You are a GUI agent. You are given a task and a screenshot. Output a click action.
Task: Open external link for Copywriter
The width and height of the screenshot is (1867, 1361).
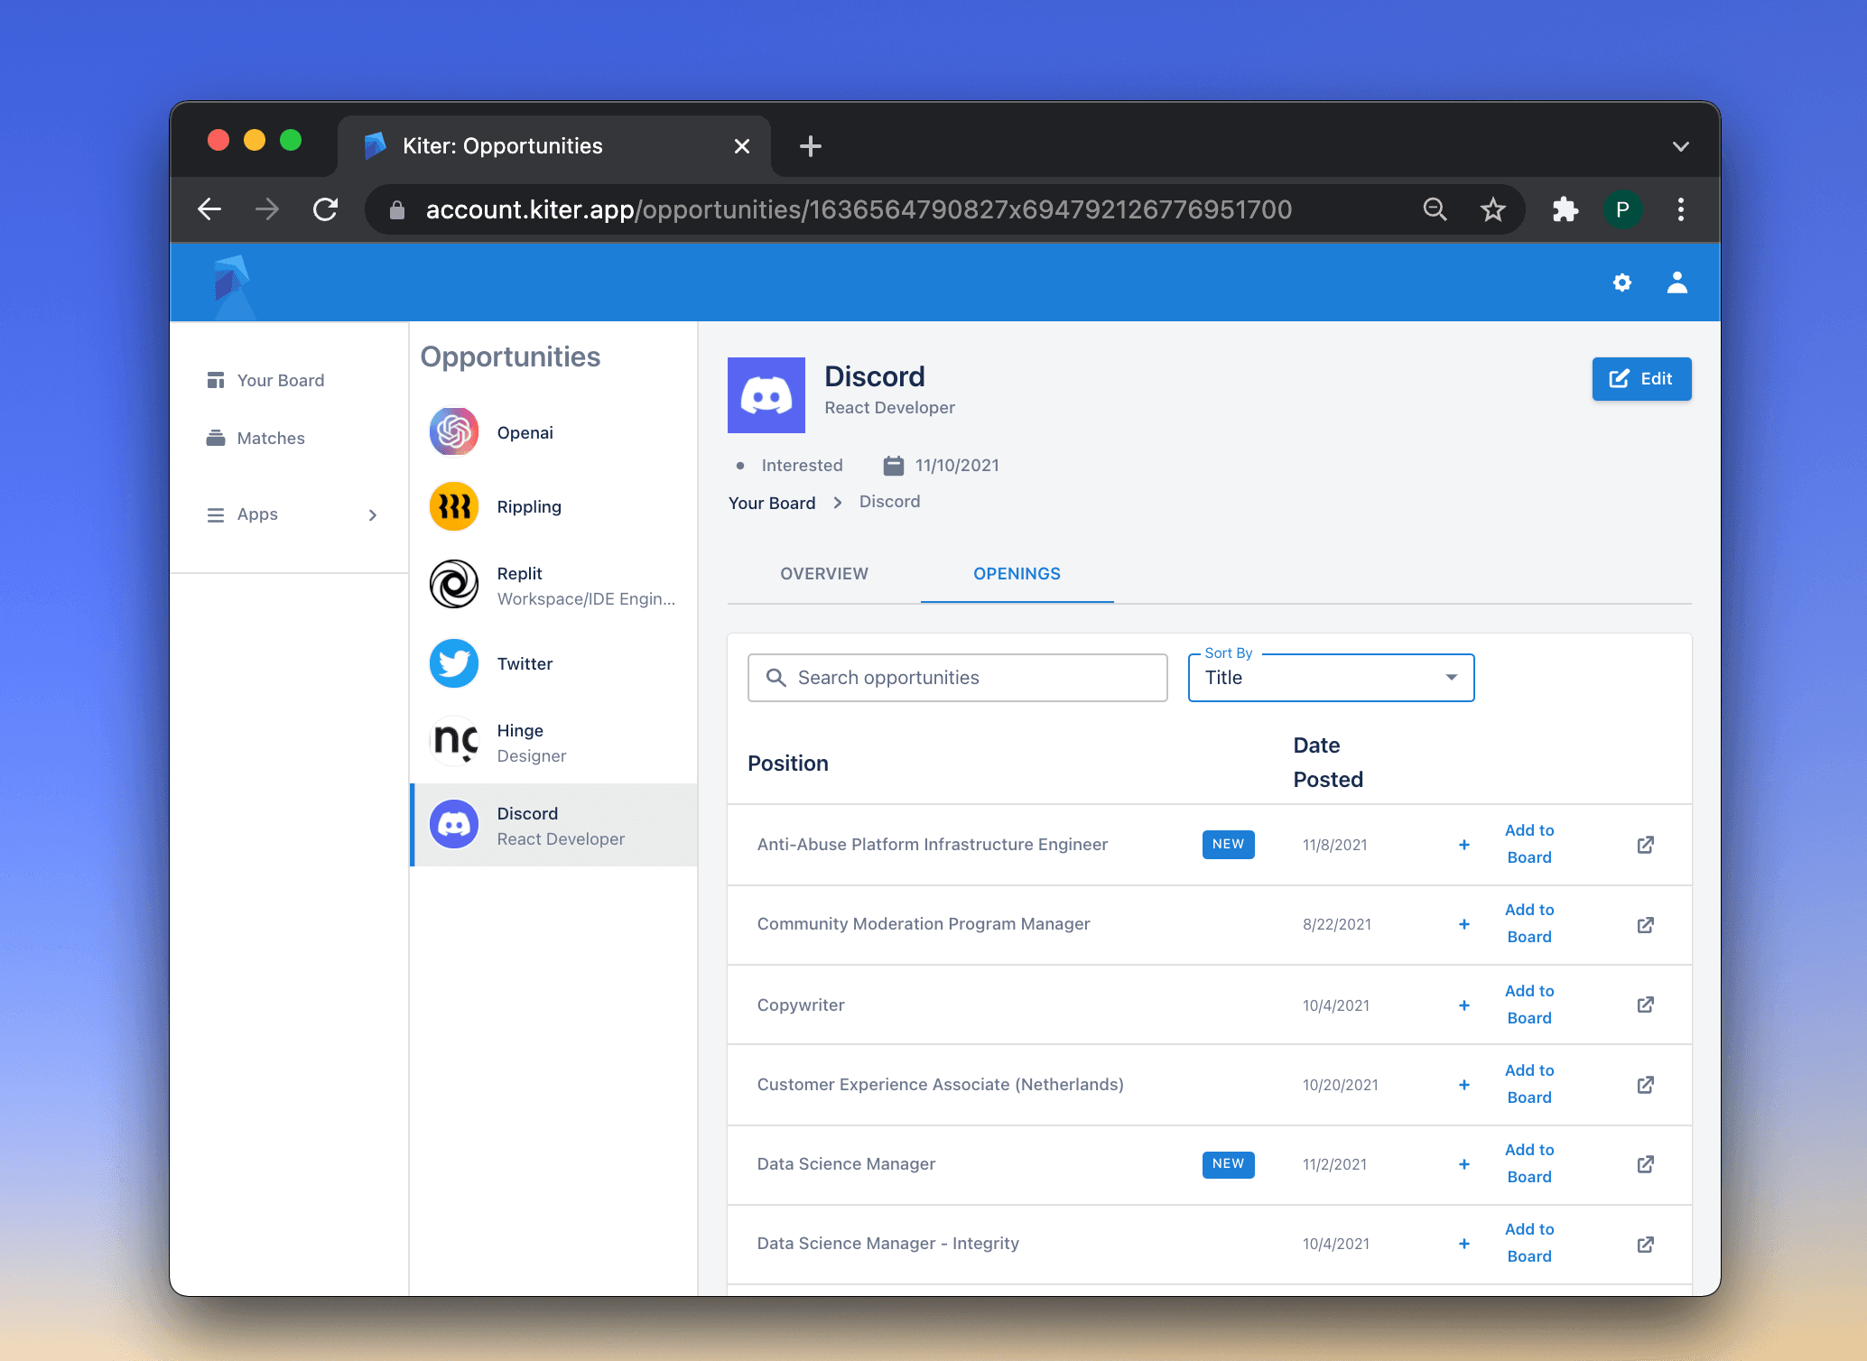(1645, 1005)
